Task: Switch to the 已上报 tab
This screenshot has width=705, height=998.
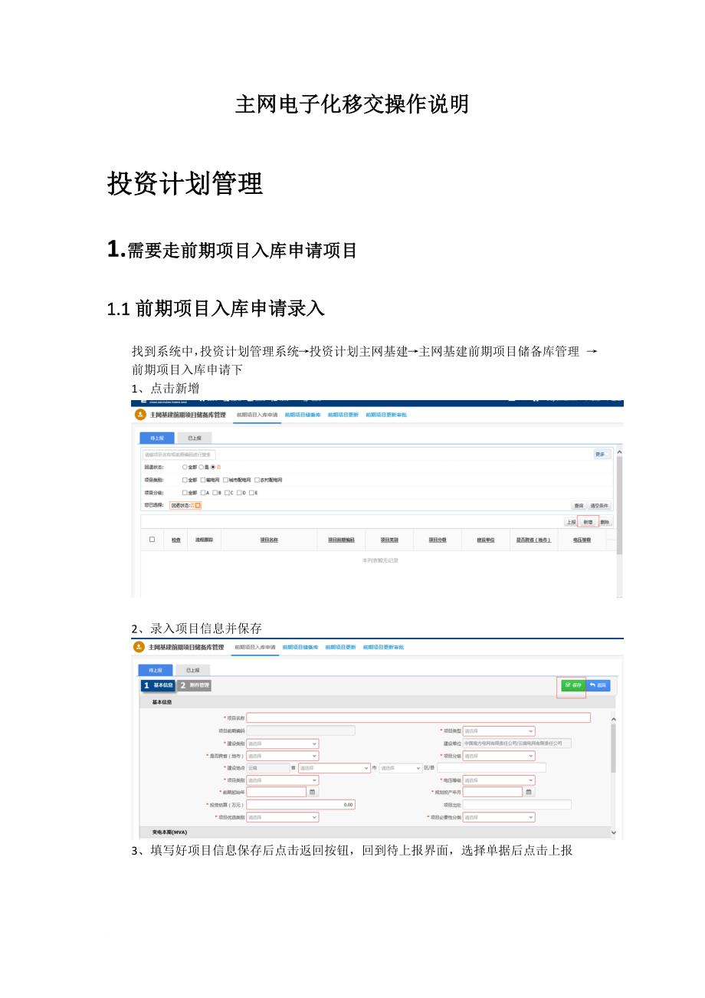Action: (x=195, y=438)
